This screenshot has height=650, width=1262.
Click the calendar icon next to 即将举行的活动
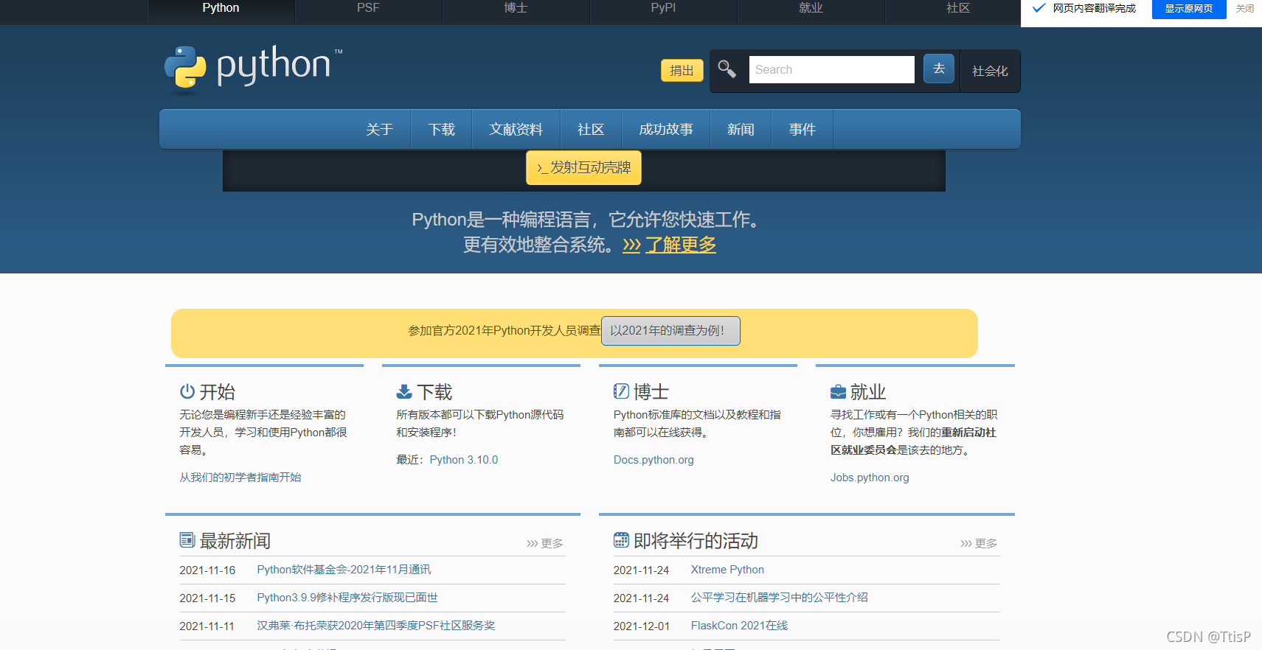point(621,540)
